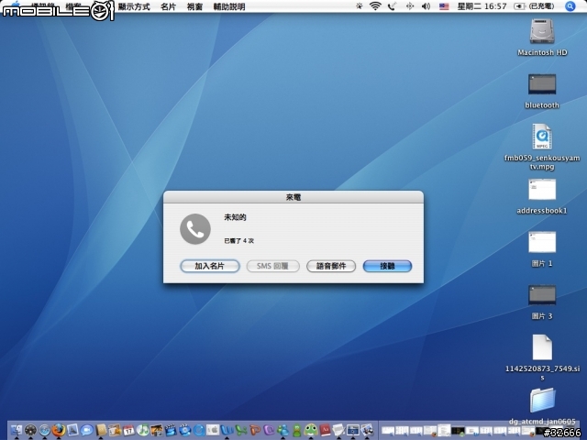This screenshot has height=440, width=587.
Task: Open Adium green bird icon in Dock
Action: pyautogui.click(x=297, y=430)
